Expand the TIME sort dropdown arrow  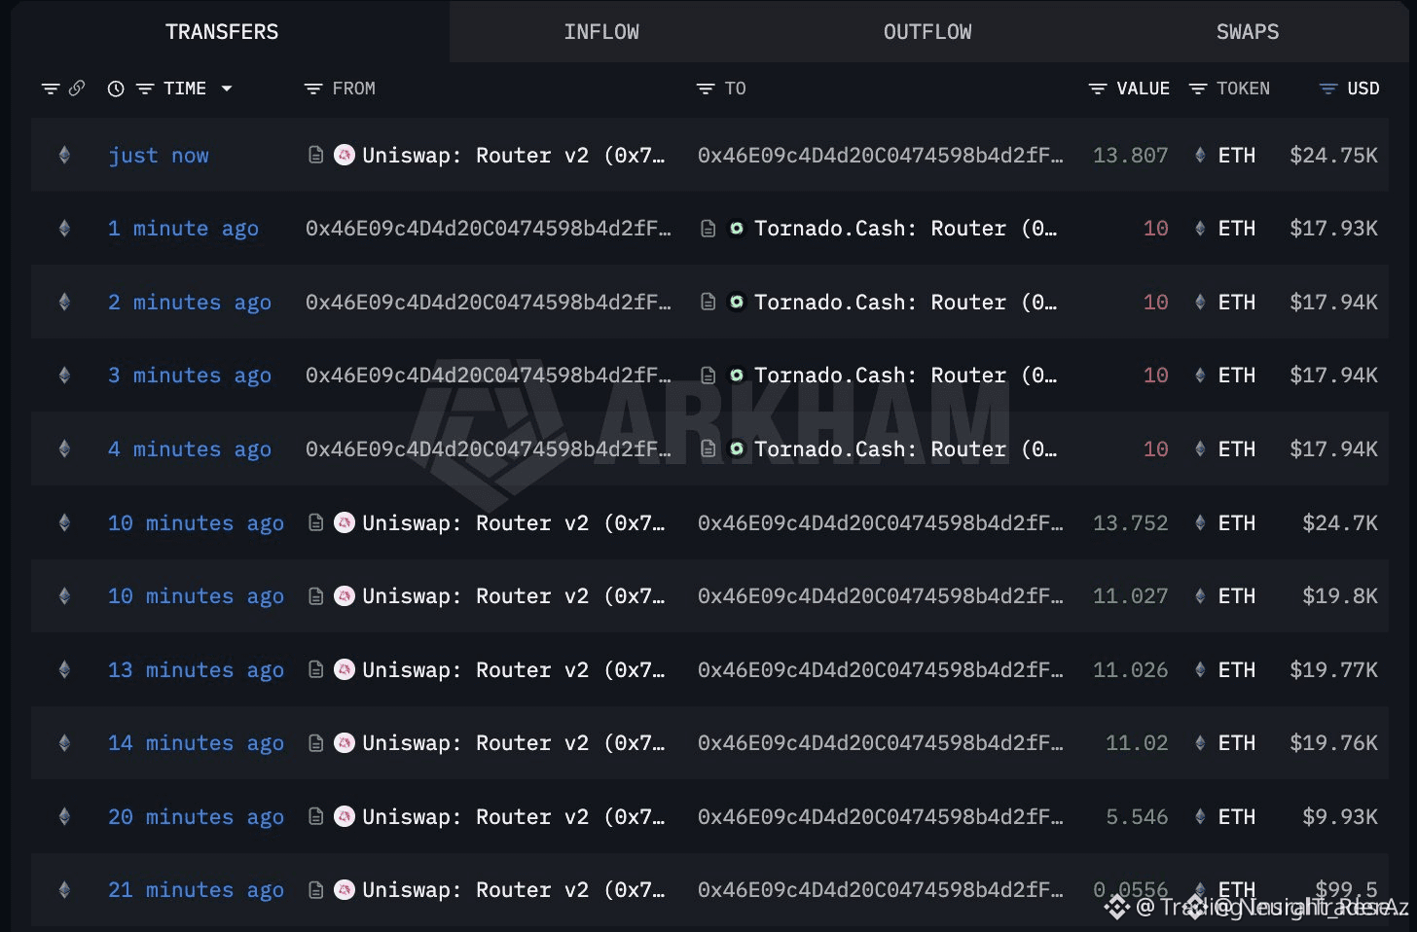227,89
